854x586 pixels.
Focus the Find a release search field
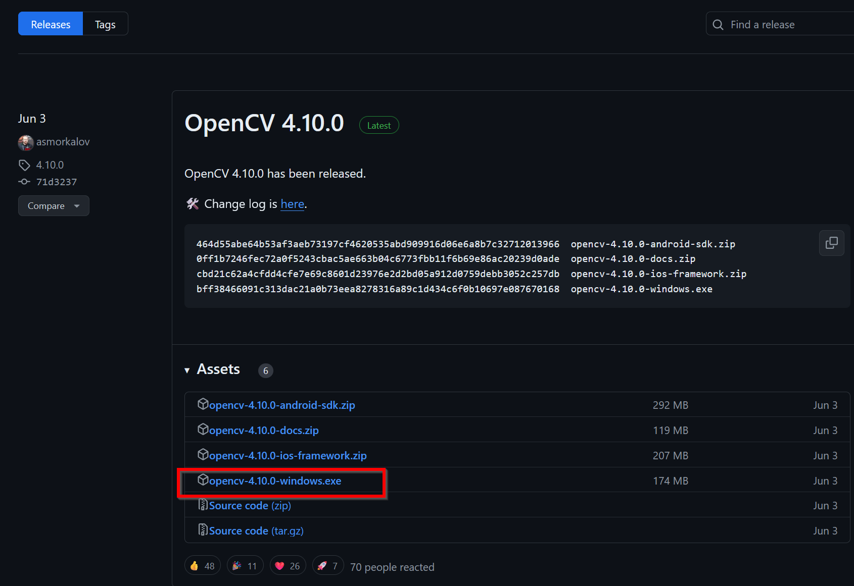point(781,24)
